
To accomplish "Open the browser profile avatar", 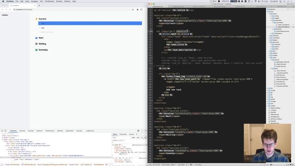I will click(x=142, y=9).
